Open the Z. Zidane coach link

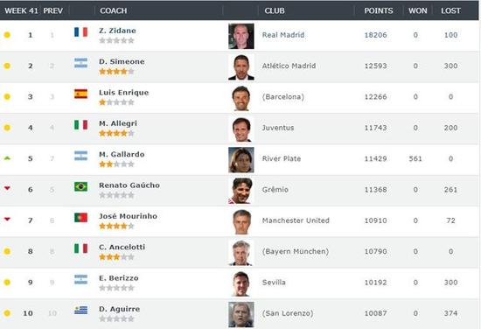pos(117,31)
